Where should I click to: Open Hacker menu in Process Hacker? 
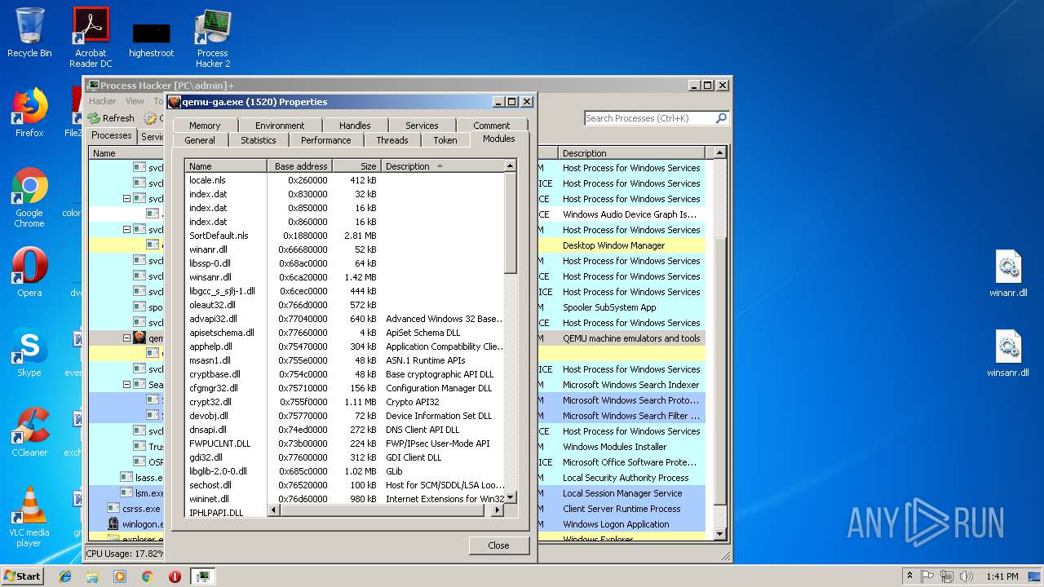pyautogui.click(x=102, y=101)
